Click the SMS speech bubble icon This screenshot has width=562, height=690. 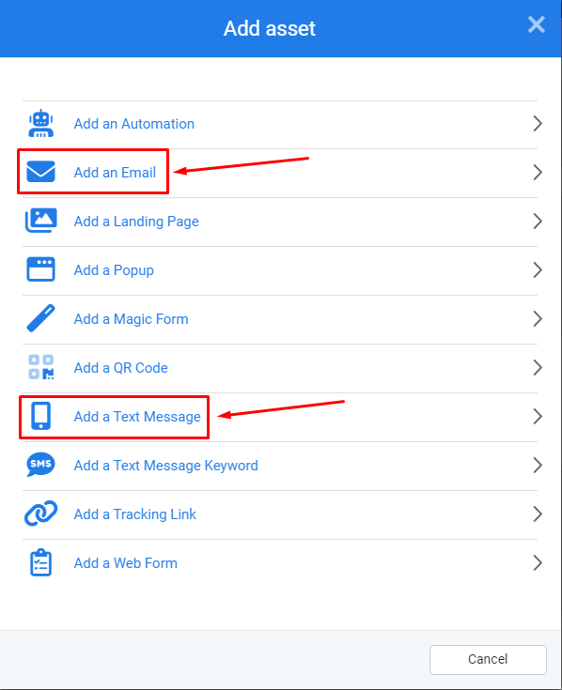[41, 465]
